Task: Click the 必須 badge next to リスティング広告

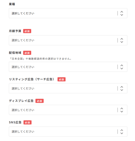Action: (61, 79)
